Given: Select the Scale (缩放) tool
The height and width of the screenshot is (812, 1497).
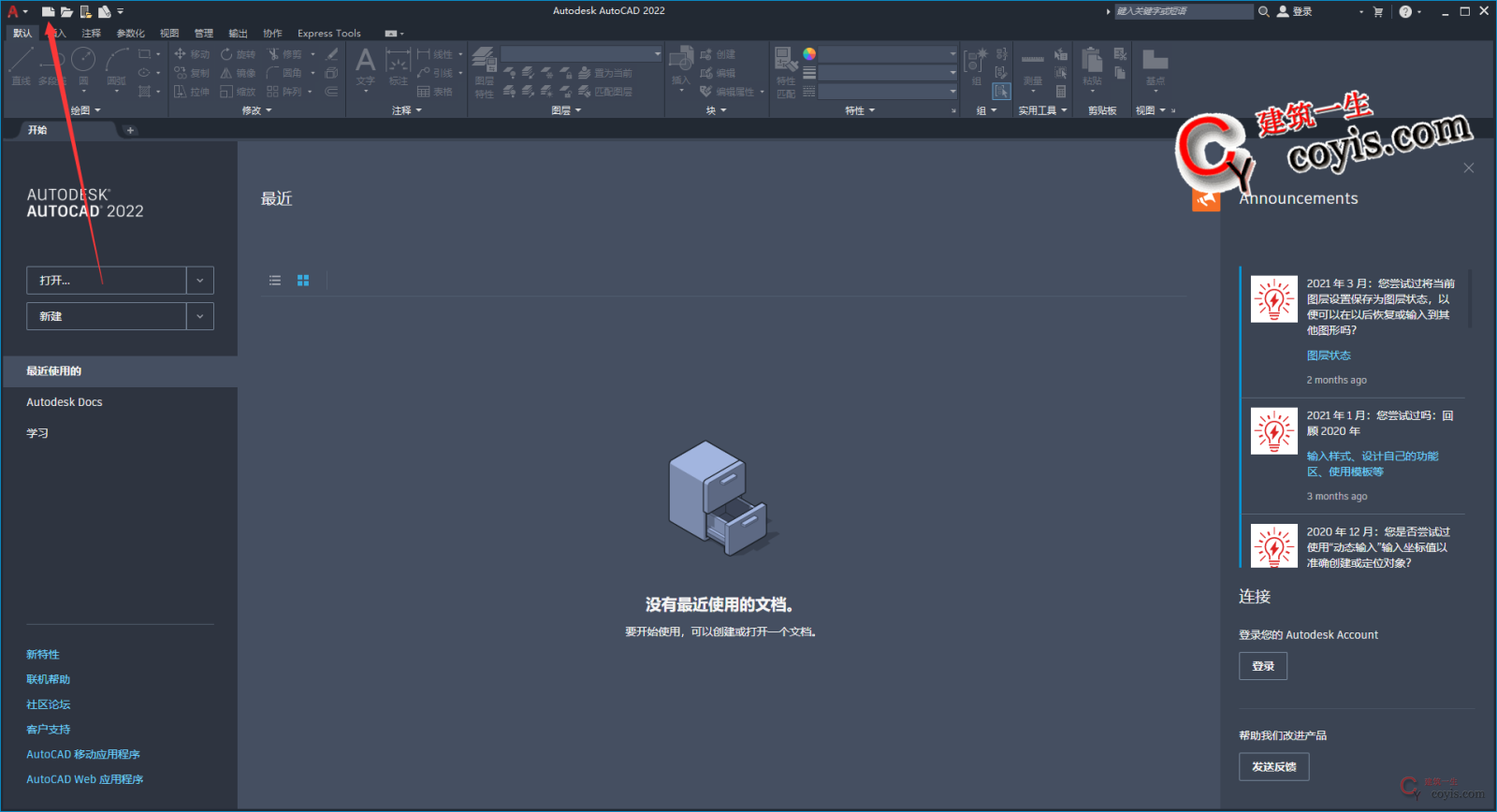Looking at the screenshot, I should (238, 92).
